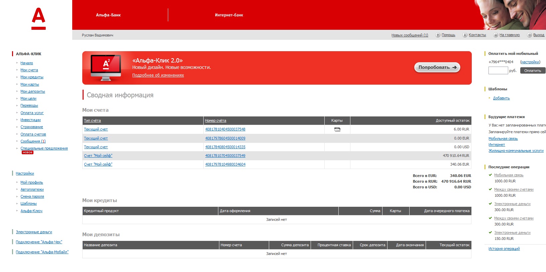The image size is (546, 272).
Task: Open Шаблоны link in the left sidebar
Action: tap(28, 203)
